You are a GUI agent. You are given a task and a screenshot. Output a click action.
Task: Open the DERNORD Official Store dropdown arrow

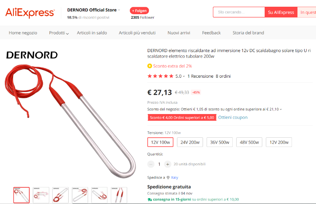119,10
